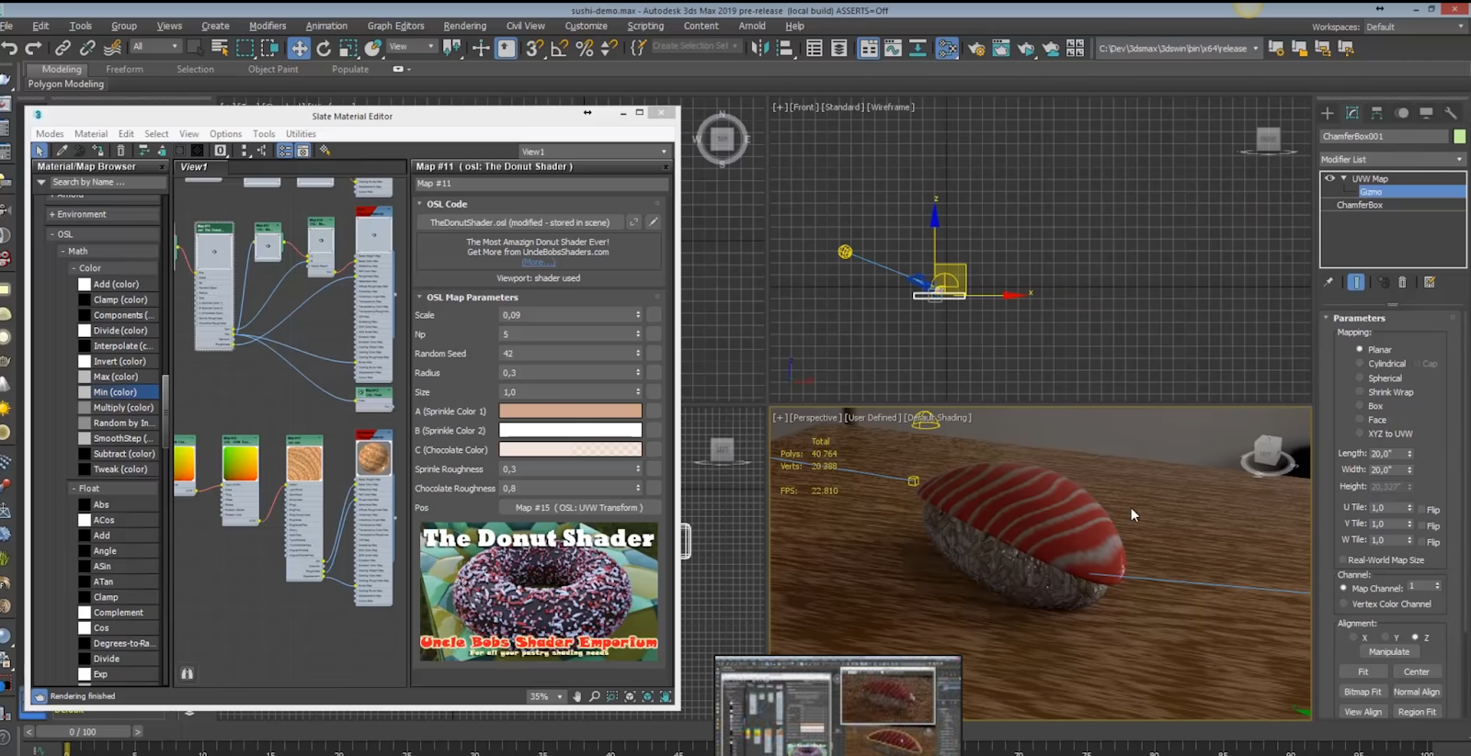This screenshot has height=756, width=1471.
Task: Open the Render Setup teapot icon
Action: [976, 49]
